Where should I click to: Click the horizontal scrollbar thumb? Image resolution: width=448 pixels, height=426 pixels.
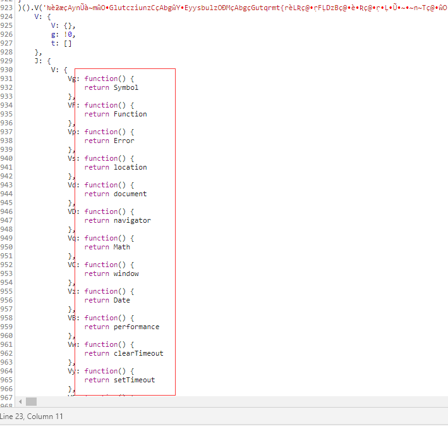point(31,402)
